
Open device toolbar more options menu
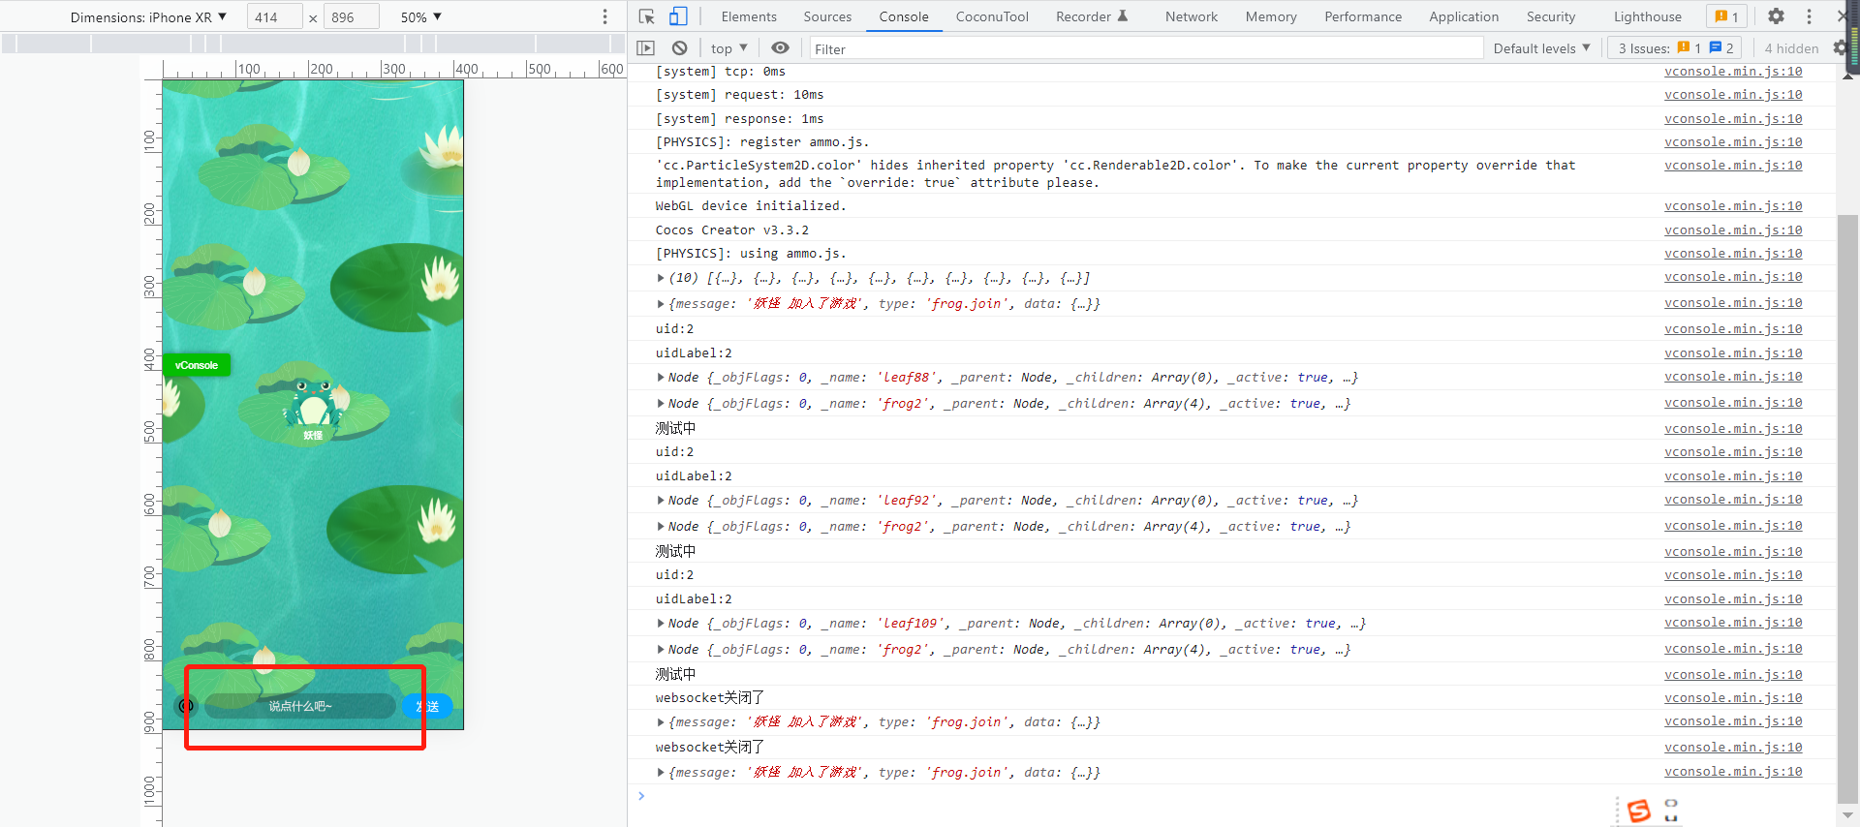[605, 17]
